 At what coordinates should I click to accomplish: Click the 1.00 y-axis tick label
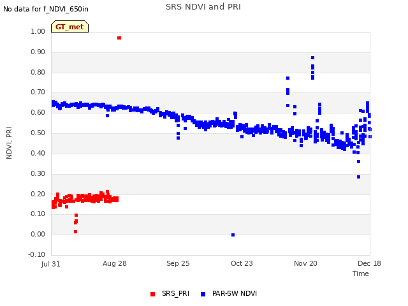[38, 31]
